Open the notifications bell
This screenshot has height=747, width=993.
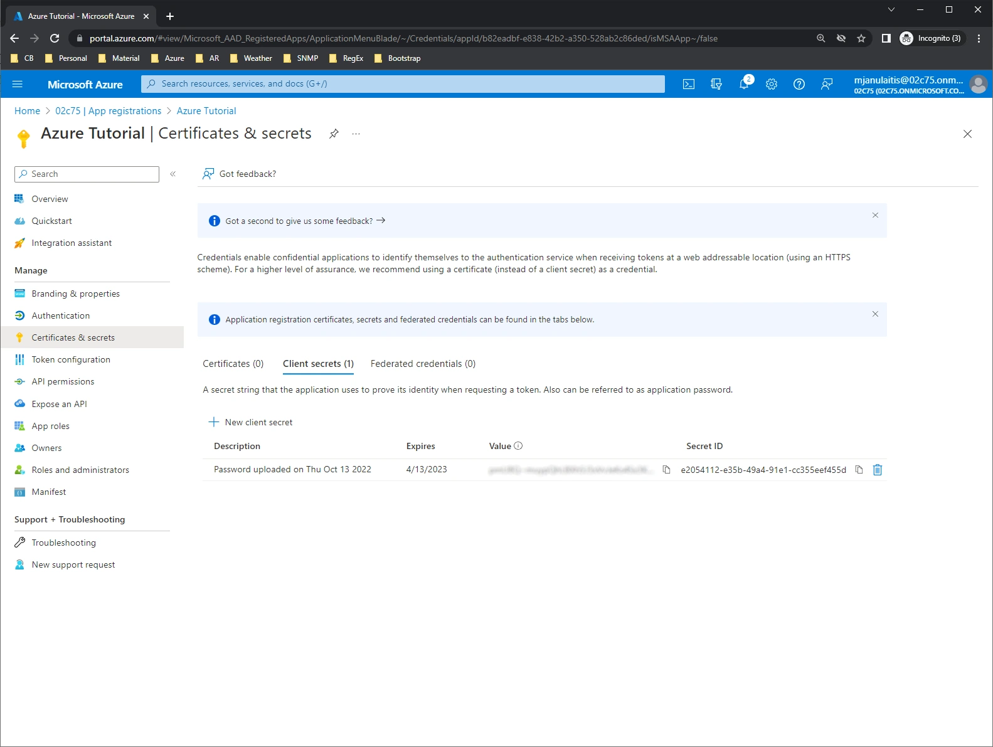click(744, 84)
